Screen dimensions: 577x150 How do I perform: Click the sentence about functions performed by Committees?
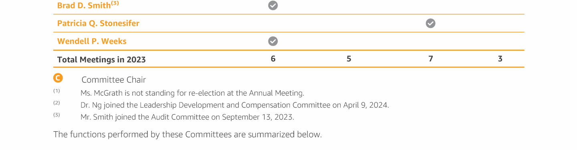(x=188, y=134)
